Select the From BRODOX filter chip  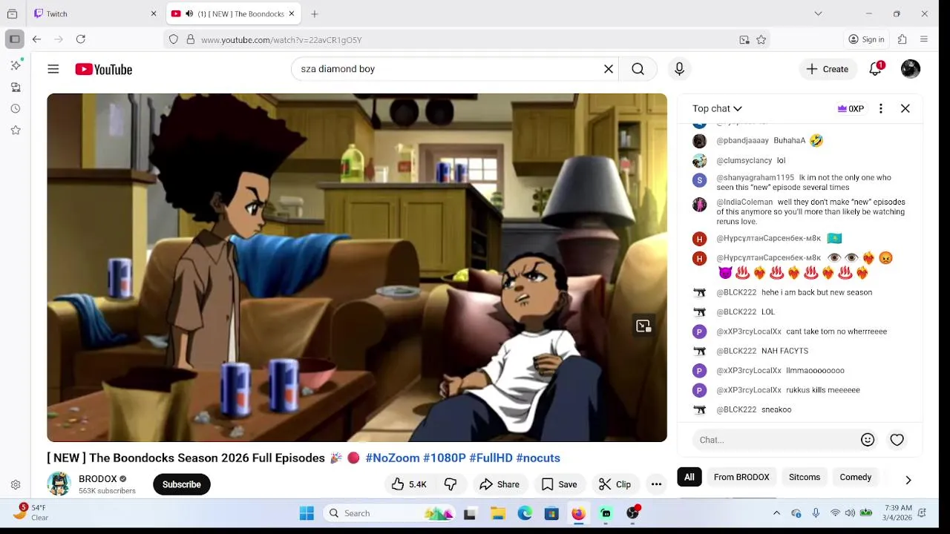[x=741, y=477]
